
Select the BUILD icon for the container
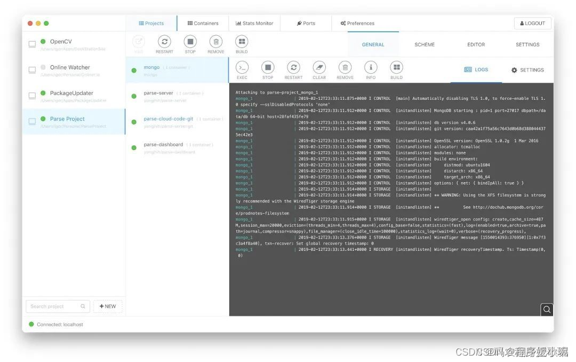pyautogui.click(x=396, y=68)
